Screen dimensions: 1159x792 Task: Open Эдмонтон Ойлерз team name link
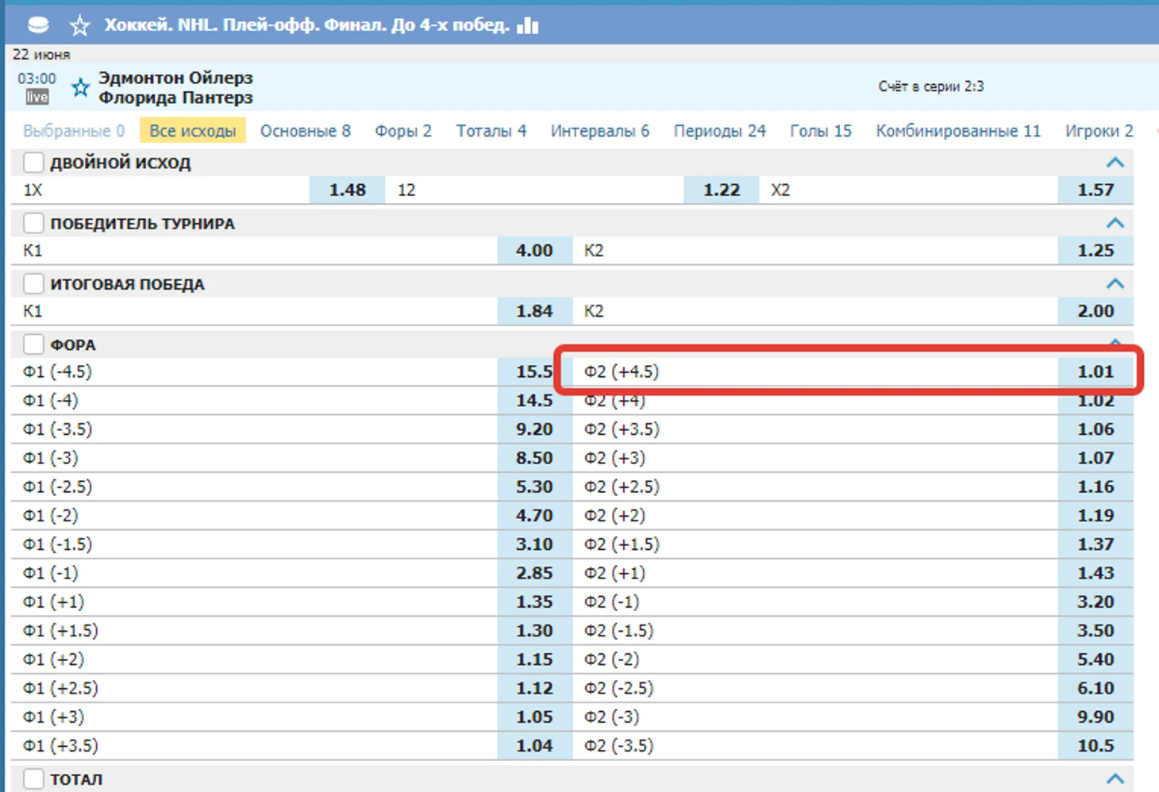click(175, 78)
